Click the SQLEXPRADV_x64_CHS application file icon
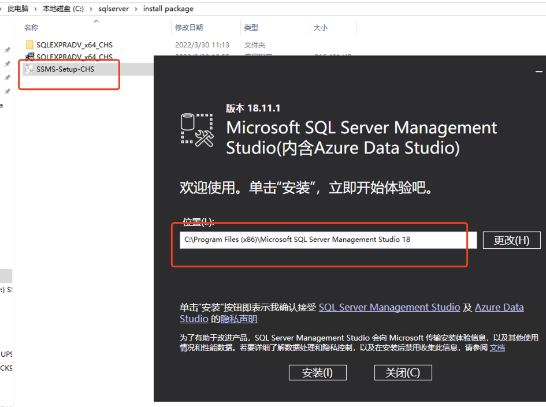546x407 pixels. tap(29, 57)
